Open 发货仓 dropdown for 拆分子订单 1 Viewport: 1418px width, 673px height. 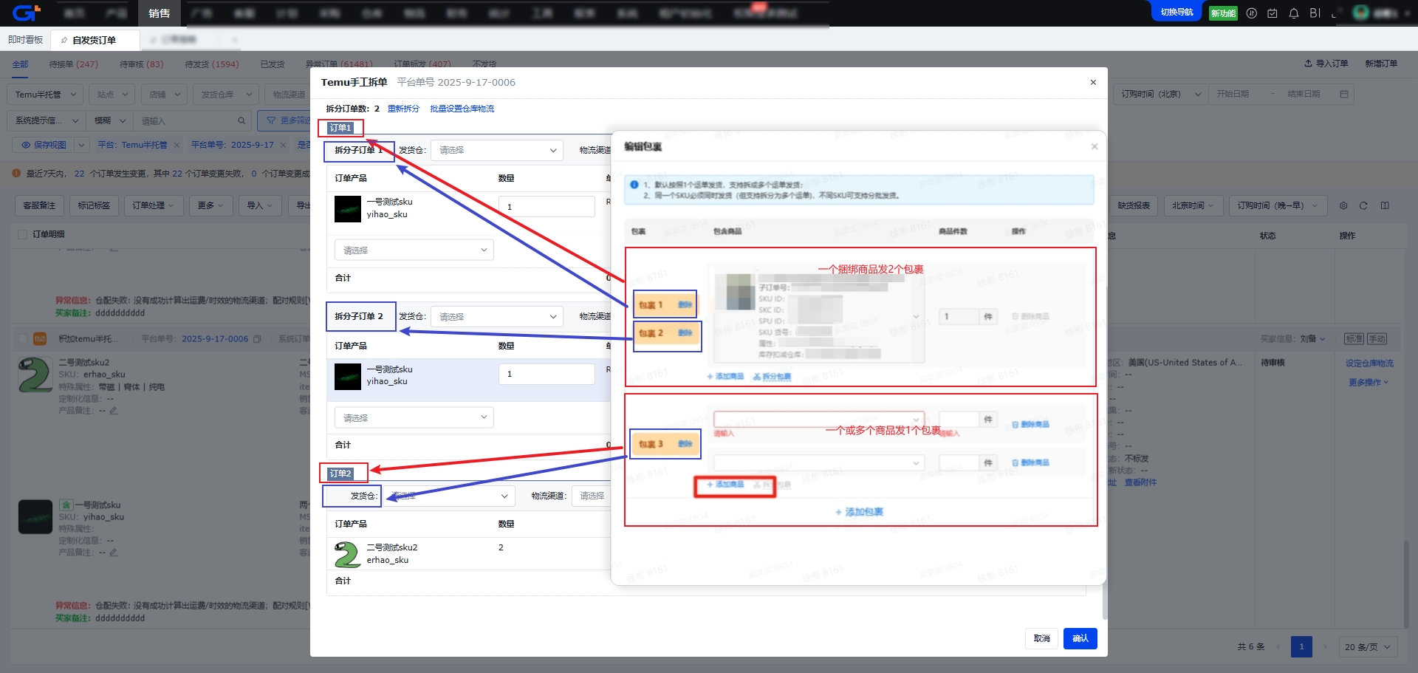497,150
